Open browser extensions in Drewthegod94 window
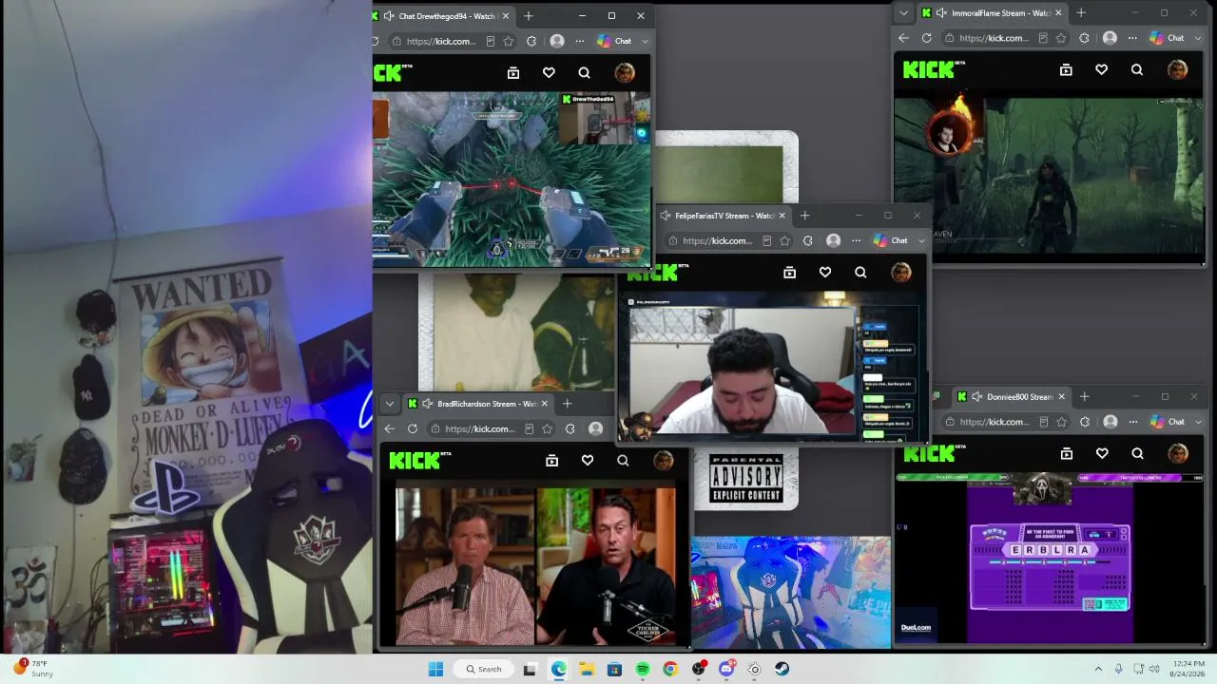Image resolution: width=1217 pixels, height=684 pixels. [x=531, y=42]
